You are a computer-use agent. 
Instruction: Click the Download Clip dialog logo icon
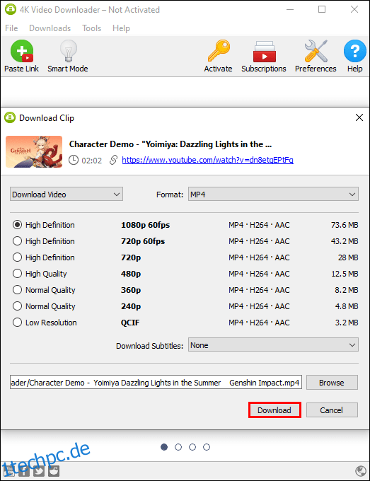coord(10,117)
